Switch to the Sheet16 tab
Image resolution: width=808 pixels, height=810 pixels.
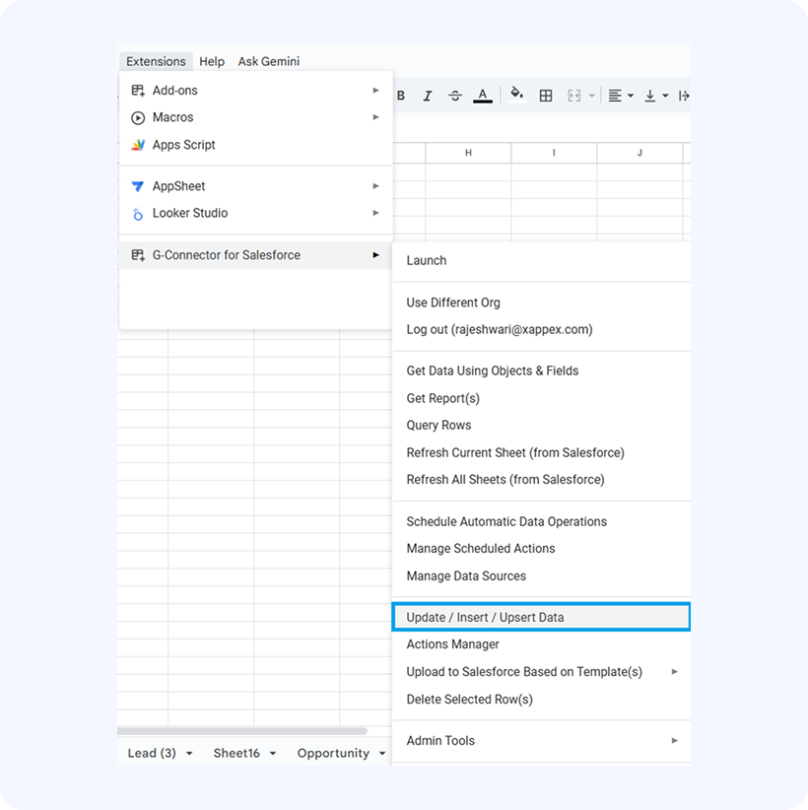click(x=236, y=753)
